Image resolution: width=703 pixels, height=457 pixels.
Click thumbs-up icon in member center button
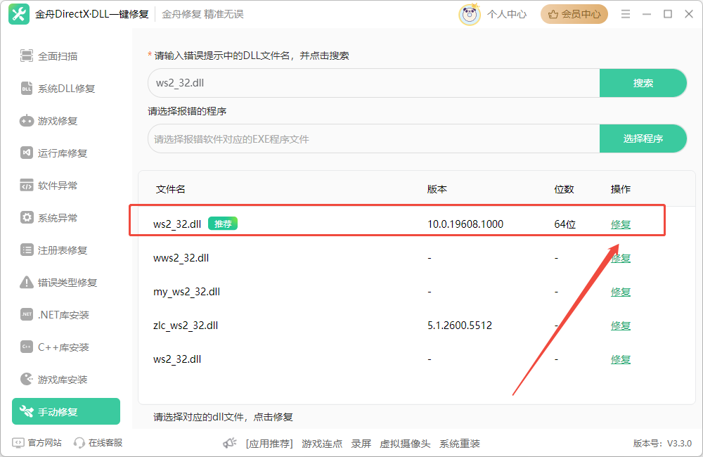553,14
